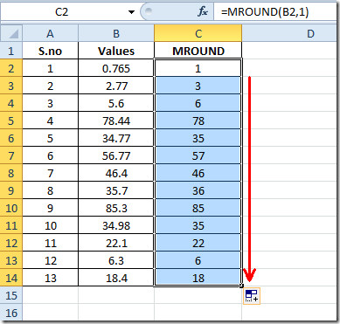340x324 pixels.
Task: Click the Name Box showing C2
Action: [x=62, y=12]
